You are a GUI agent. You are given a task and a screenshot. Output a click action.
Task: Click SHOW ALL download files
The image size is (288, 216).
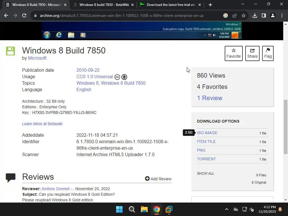[x=206, y=174]
